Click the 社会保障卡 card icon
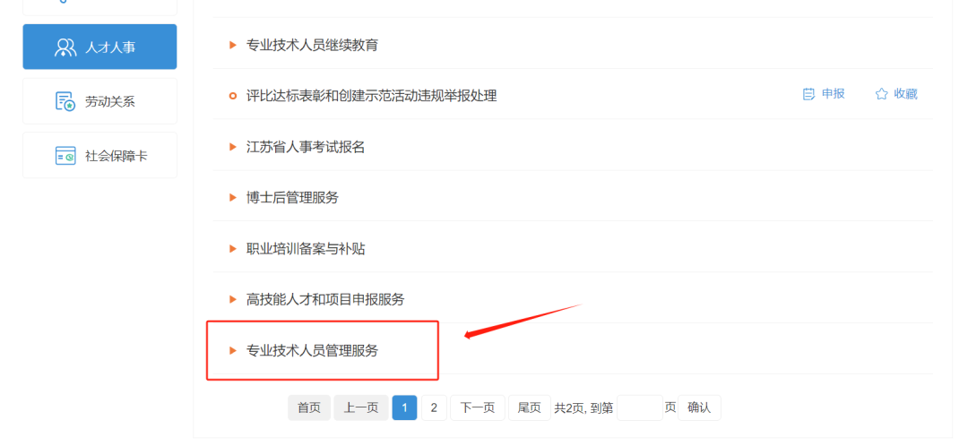968x446 pixels. 65,156
